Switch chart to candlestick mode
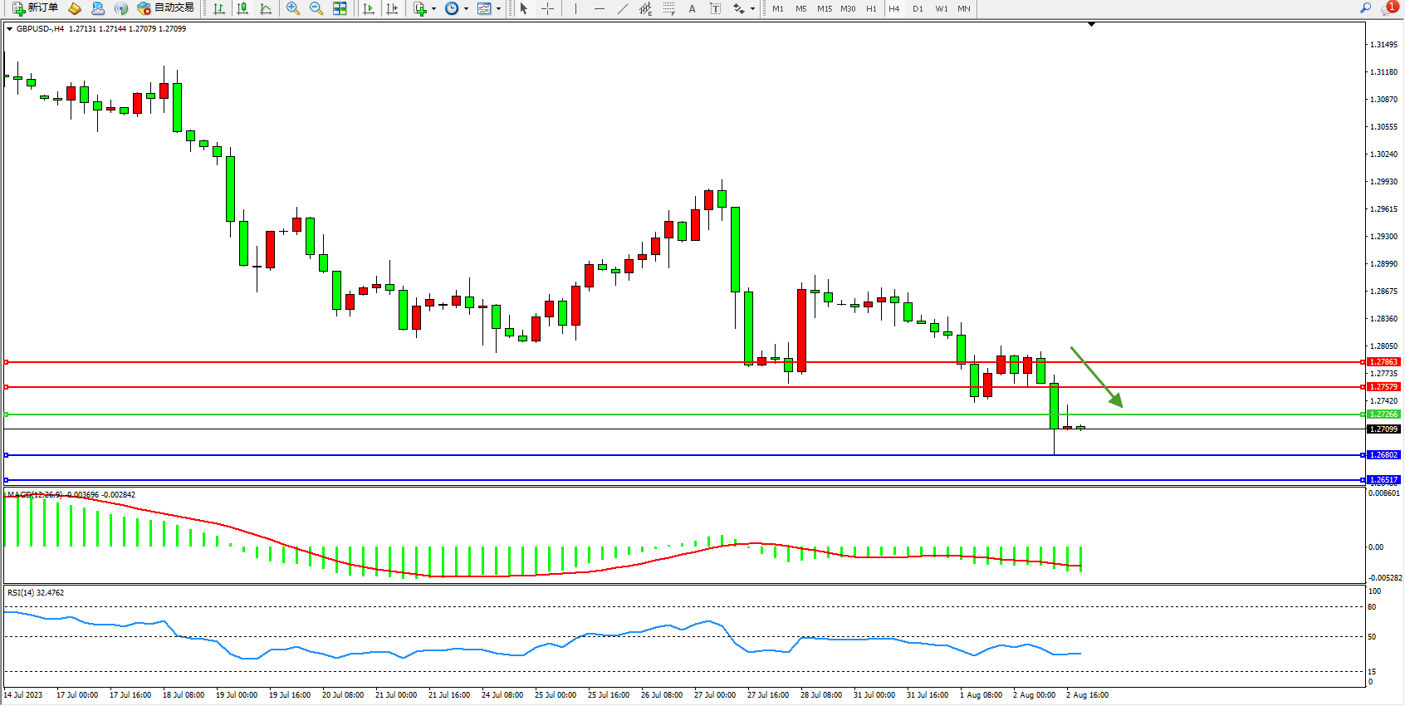This screenshot has width=1405, height=706. 242,8
